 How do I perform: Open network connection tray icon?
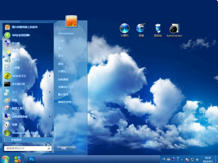(192, 160)
